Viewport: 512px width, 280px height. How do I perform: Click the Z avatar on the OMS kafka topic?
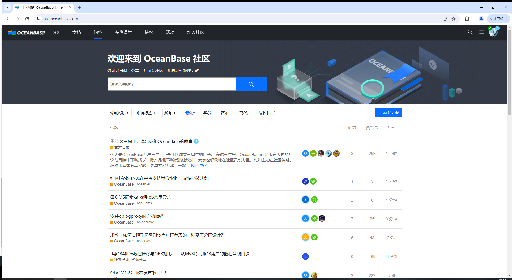click(305, 200)
